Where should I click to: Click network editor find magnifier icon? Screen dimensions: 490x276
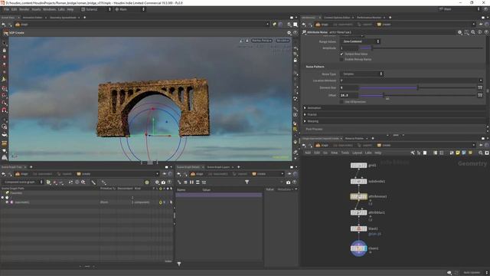coord(480,153)
